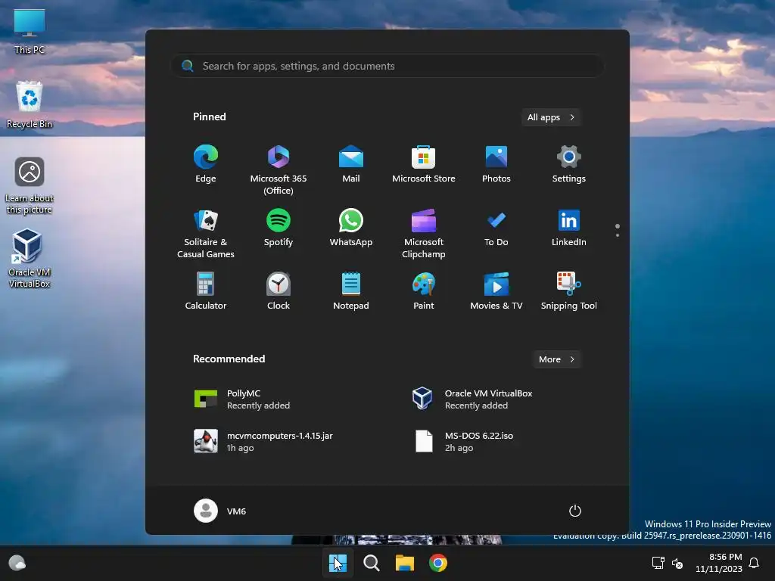Click the Power button
The width and height of the screenshot is (775, 581).
coord(574,511)
